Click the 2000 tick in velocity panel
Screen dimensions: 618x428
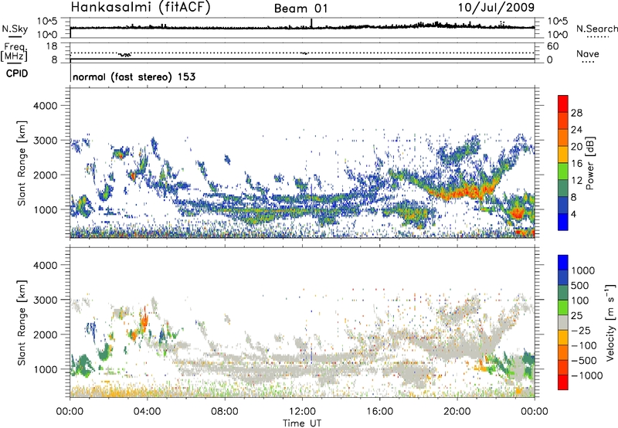pos(46,335)
